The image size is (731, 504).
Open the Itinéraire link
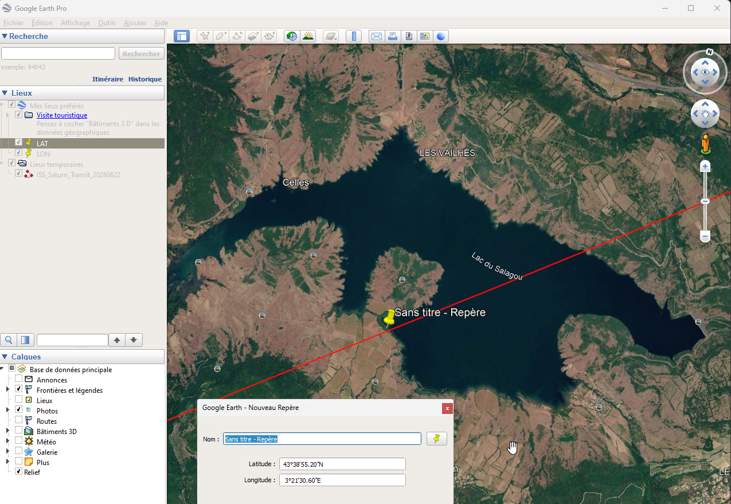108,79
